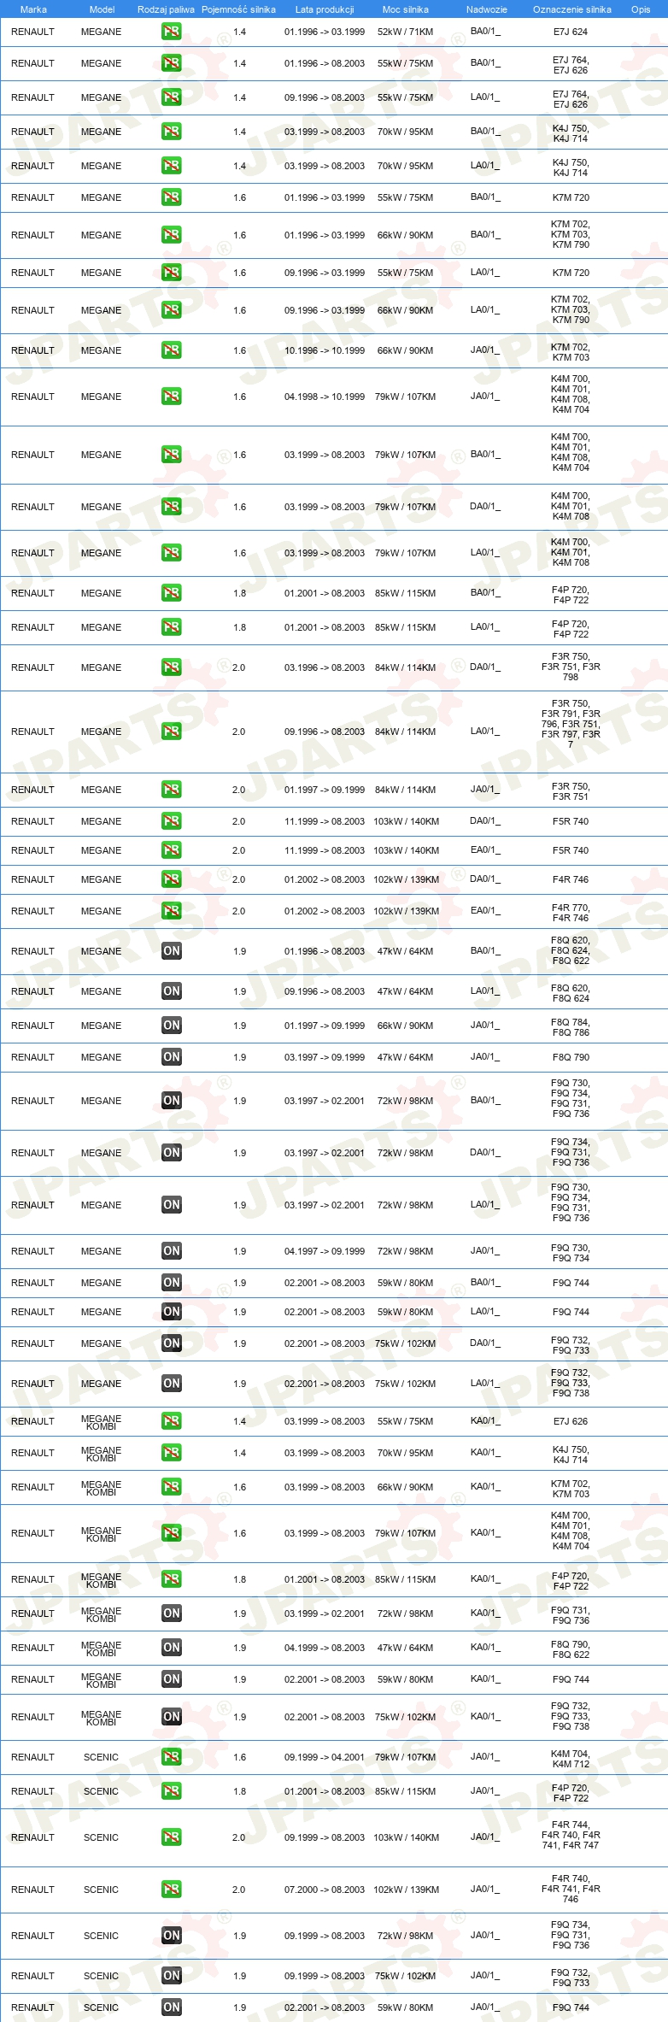668x2022 pixels.
Task: Select the 09.1999 -> 04.2001 production years cell
Action: pyautogui.click(x=325, y=1757)
